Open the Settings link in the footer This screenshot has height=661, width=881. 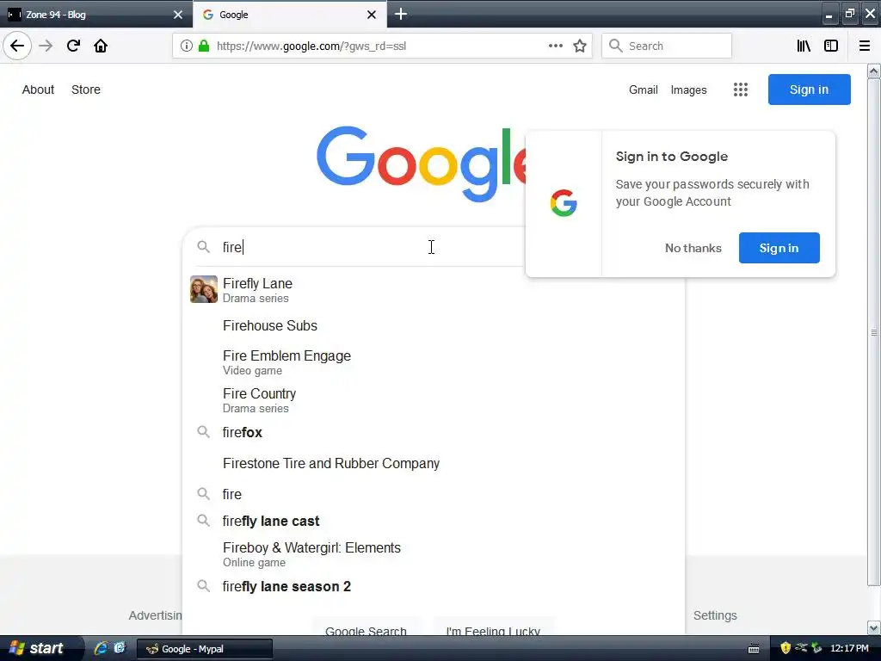click(x=715, y=615)
